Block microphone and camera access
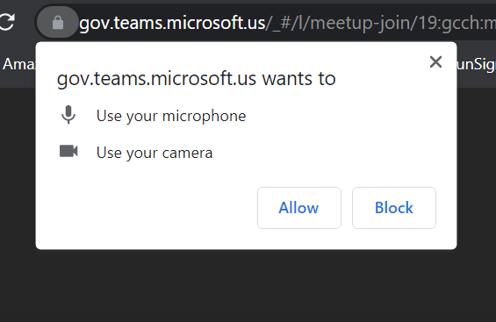This screenshot has width=496, height=322. pos(394,208)
